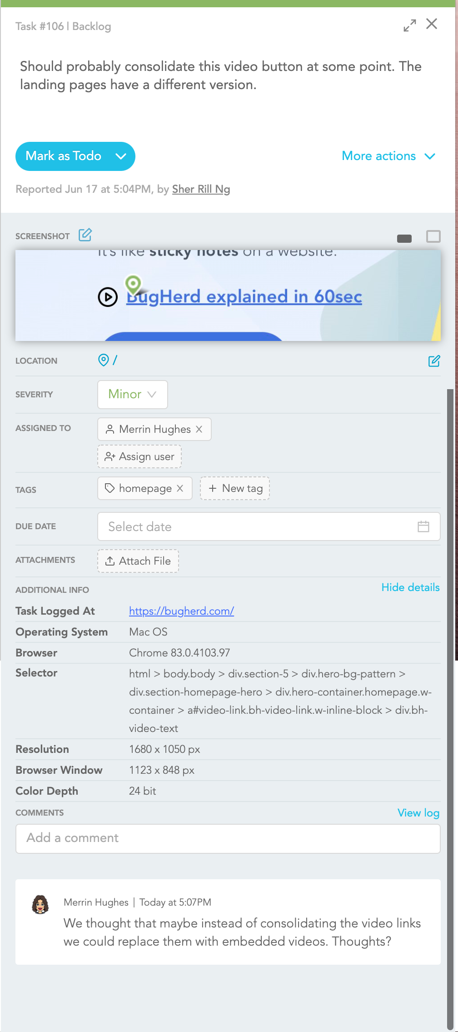This screenshot has width=458, height=1032.
Task: Click the task description text
Action: (221, 75)
